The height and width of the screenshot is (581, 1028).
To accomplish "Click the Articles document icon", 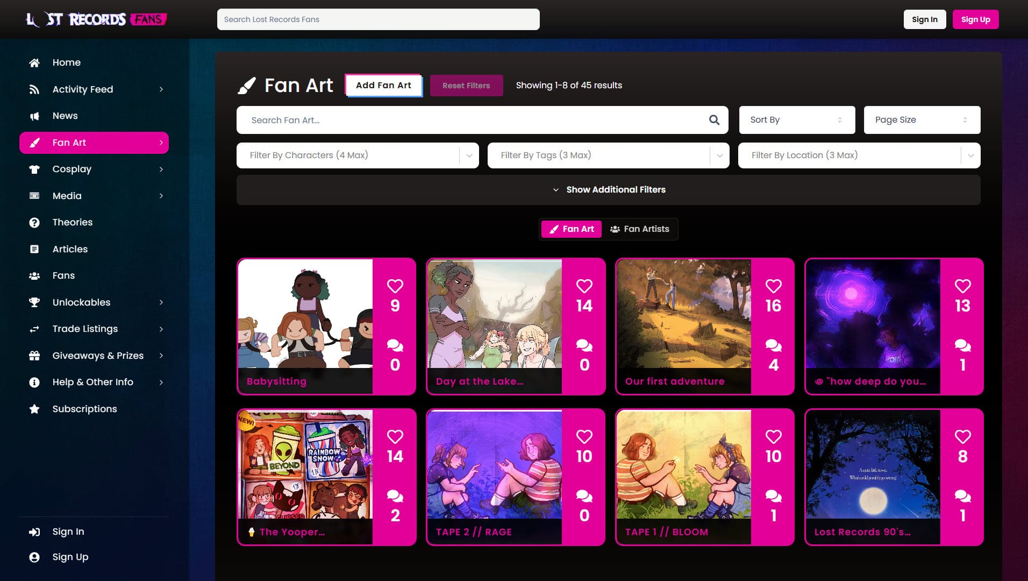I will (x=34, y=249).
